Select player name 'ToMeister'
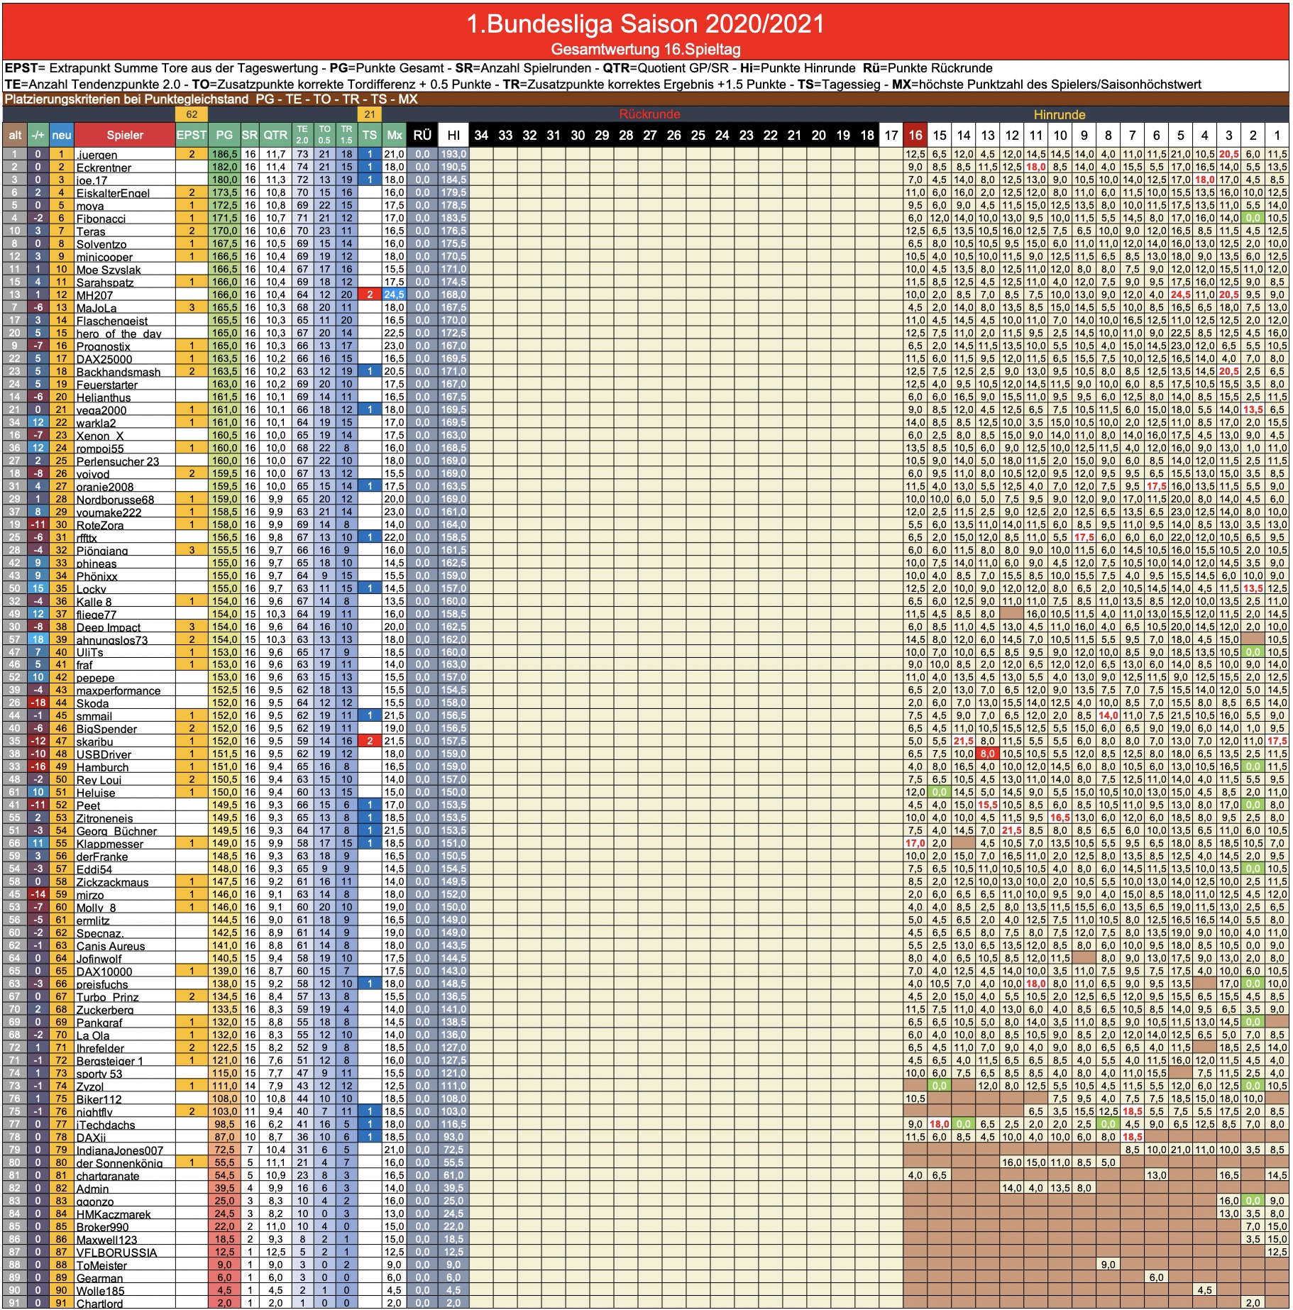1293x1310 pixels. 101,1265
